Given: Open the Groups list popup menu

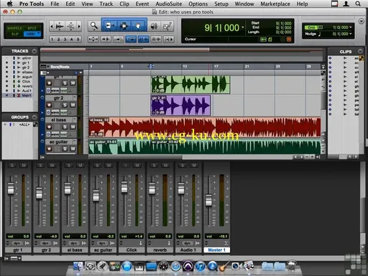Looking at the screenshot, I should pos(34,117).
